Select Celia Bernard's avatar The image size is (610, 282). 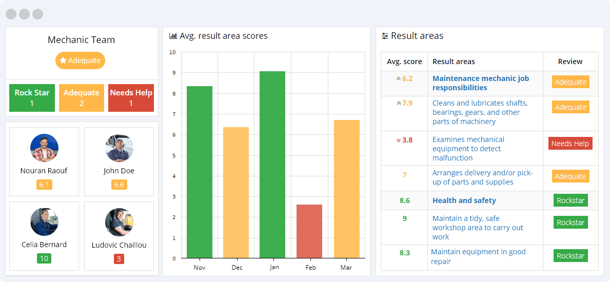[44, 222]
